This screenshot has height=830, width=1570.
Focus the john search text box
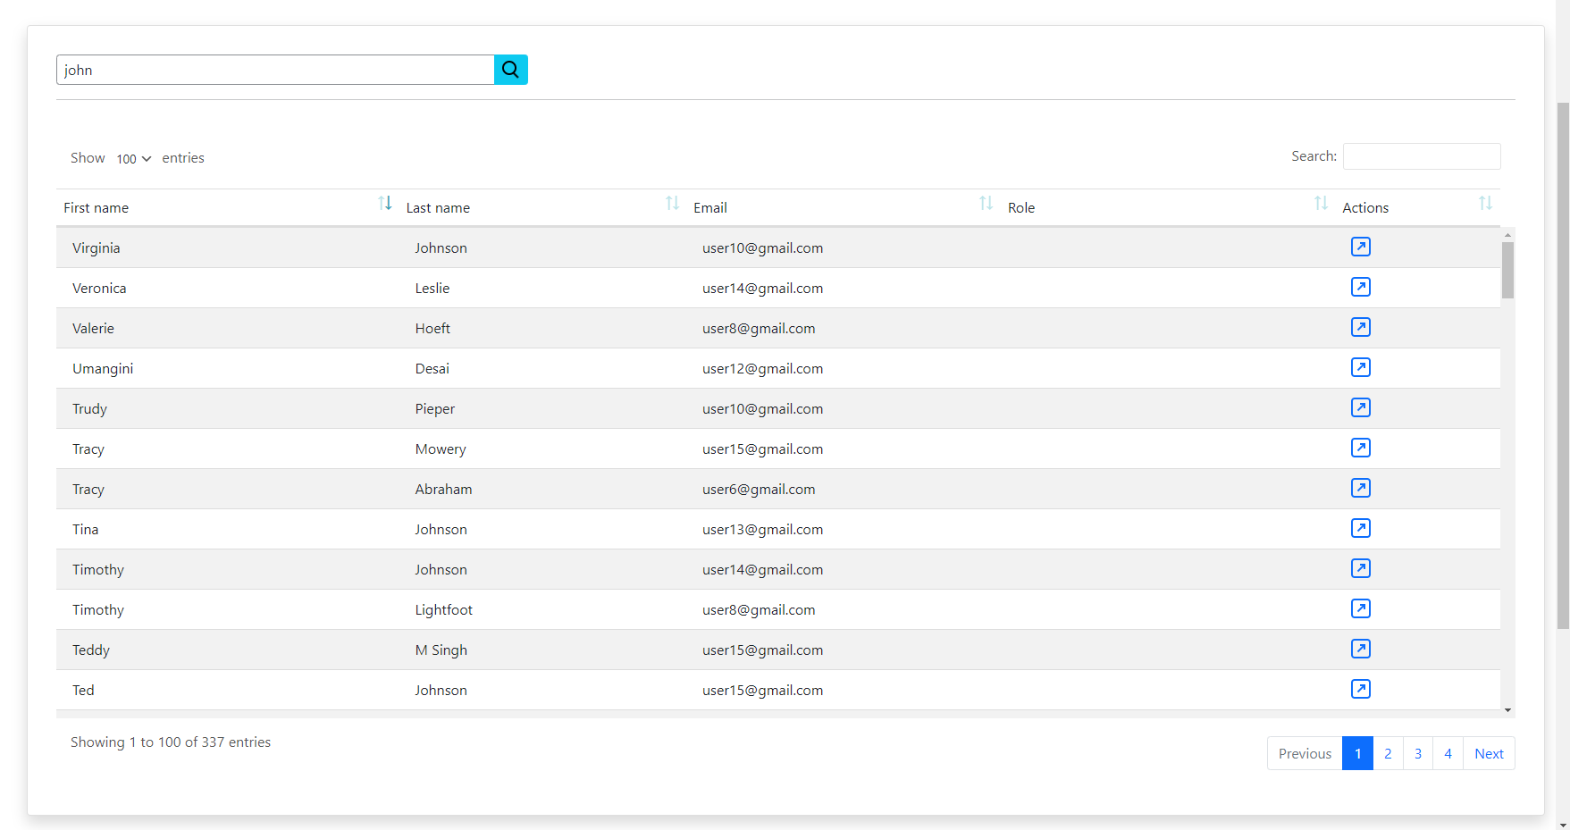coord(275,70)
